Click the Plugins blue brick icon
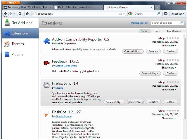The image size is (187, 140). point(7,54)
